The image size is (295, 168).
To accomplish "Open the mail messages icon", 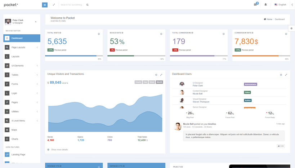I will click(x=255, y=5).
